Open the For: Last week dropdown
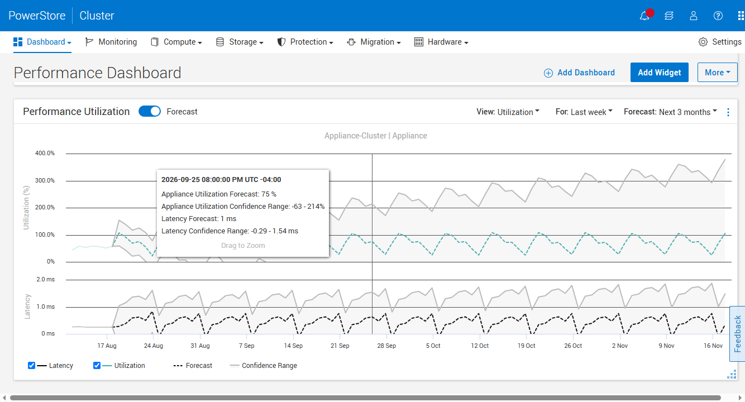The width and height of the screenshot is (745, 402). click(584, 112)
